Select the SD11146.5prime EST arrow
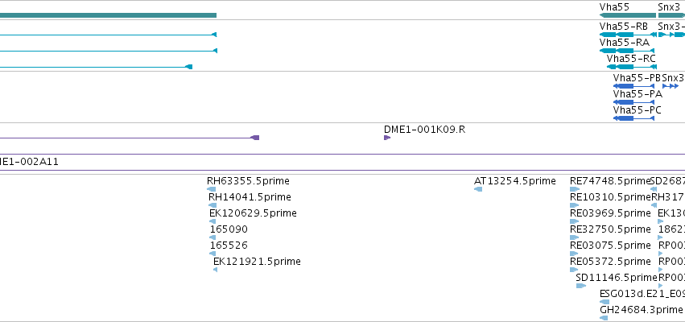The image size is (685, 322). coord(581,286)
